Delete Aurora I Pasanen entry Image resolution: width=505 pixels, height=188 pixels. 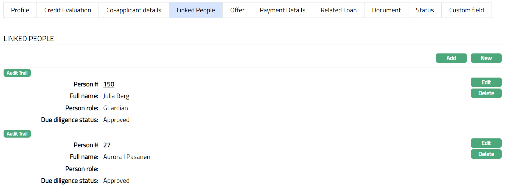coord(486,154)
